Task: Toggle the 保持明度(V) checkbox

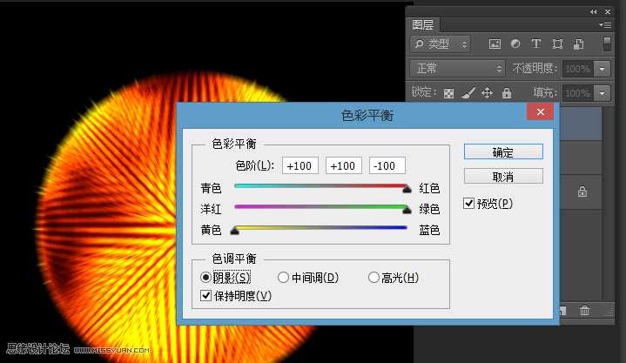Action: pos(205,295)
